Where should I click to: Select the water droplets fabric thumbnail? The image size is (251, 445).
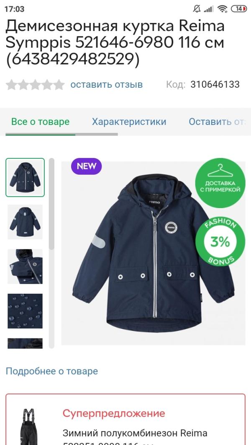[x=25, y=311]
